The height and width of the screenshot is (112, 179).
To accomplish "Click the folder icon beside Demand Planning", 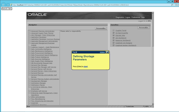I will pyautogui.click(x=29, y=73).
